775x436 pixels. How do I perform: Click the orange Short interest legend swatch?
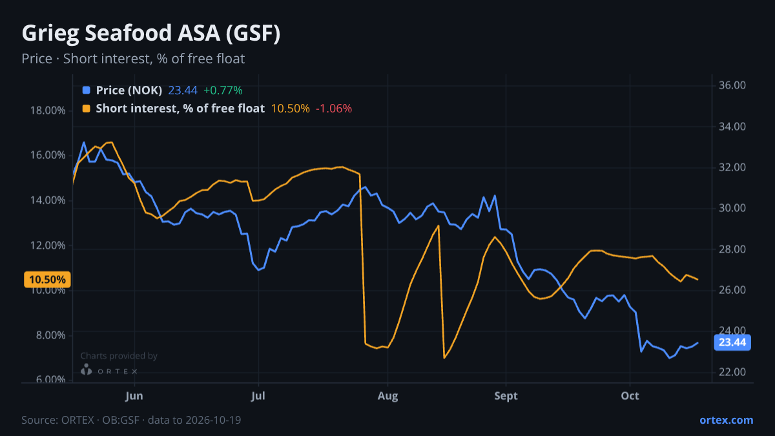[x=87, y=109]
